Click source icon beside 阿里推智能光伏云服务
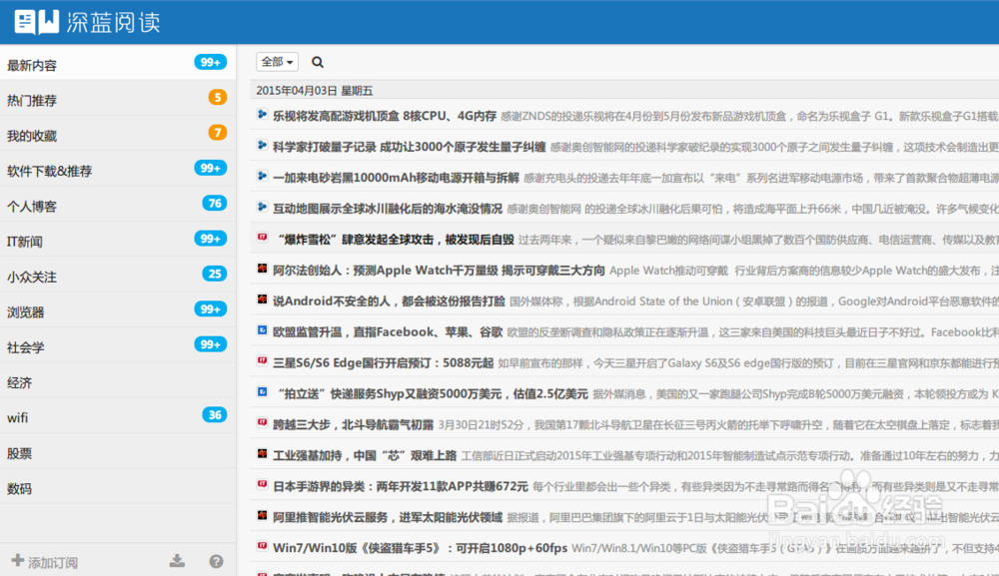Viewport: 999px width, 576px height. [262, 515]
